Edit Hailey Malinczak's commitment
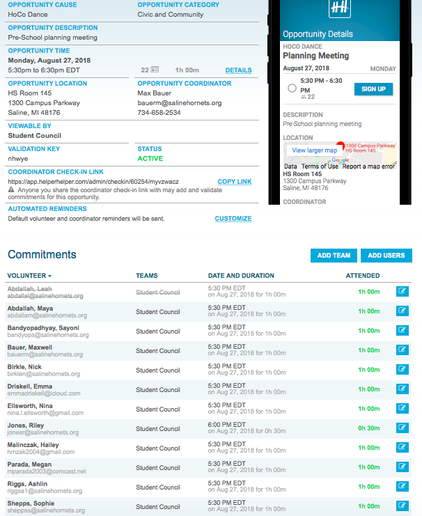The image size is (422, 516). [x=403, y=447]
